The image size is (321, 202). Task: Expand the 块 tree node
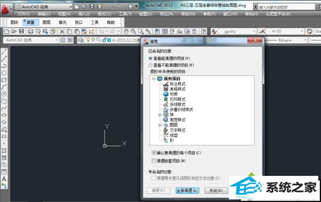click(x=160, y=115)
